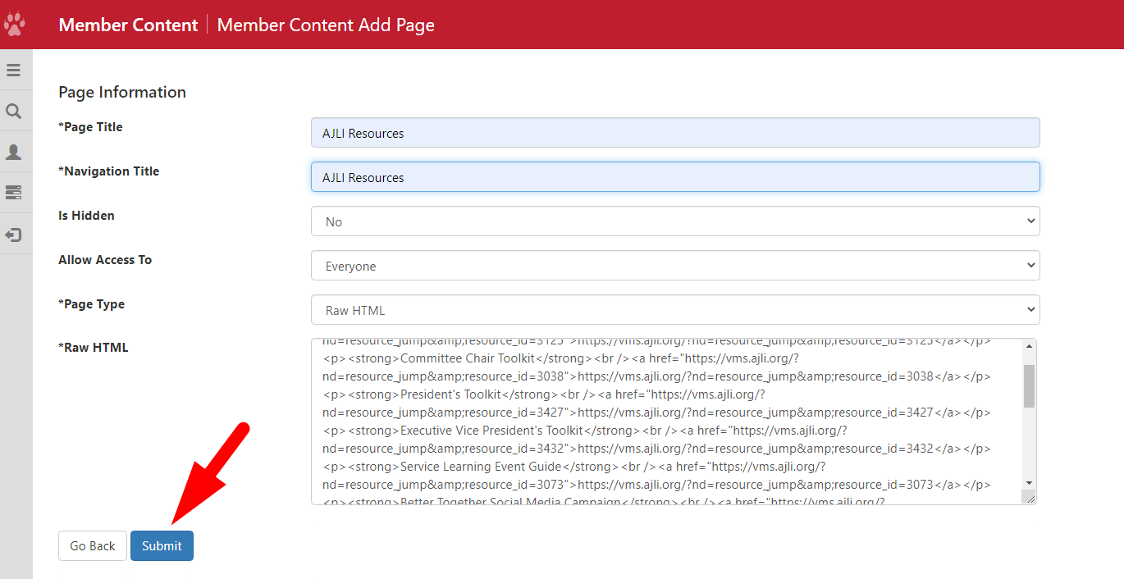Click the Allow Access To label

click(x=105, y=260)
